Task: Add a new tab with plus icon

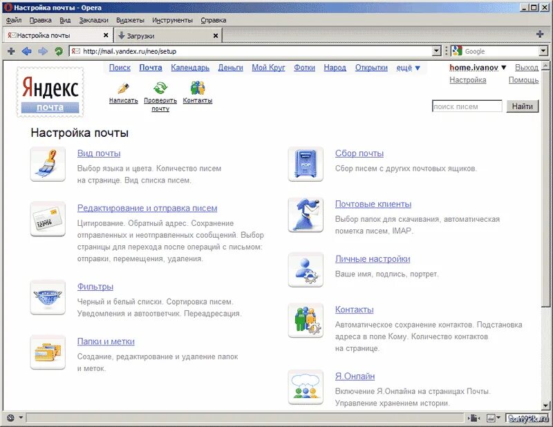Action: tap(540, 35)
